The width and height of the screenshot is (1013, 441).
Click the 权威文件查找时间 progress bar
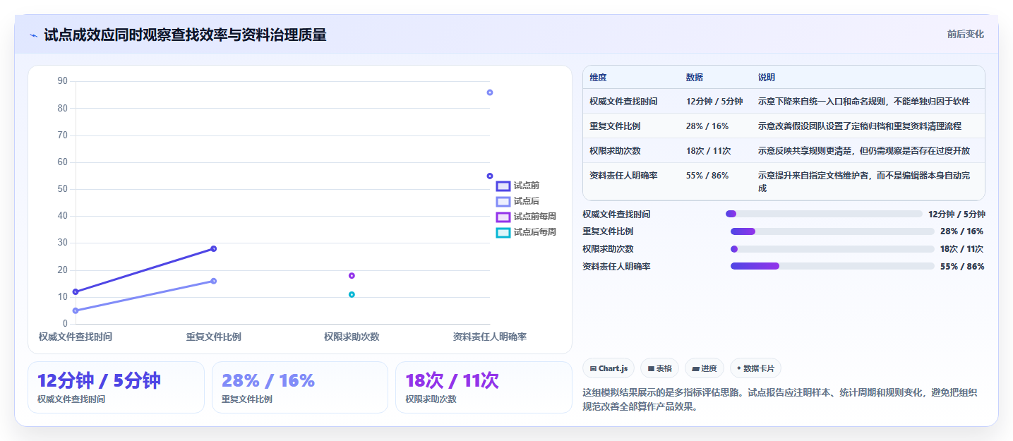tap(824, 214)
